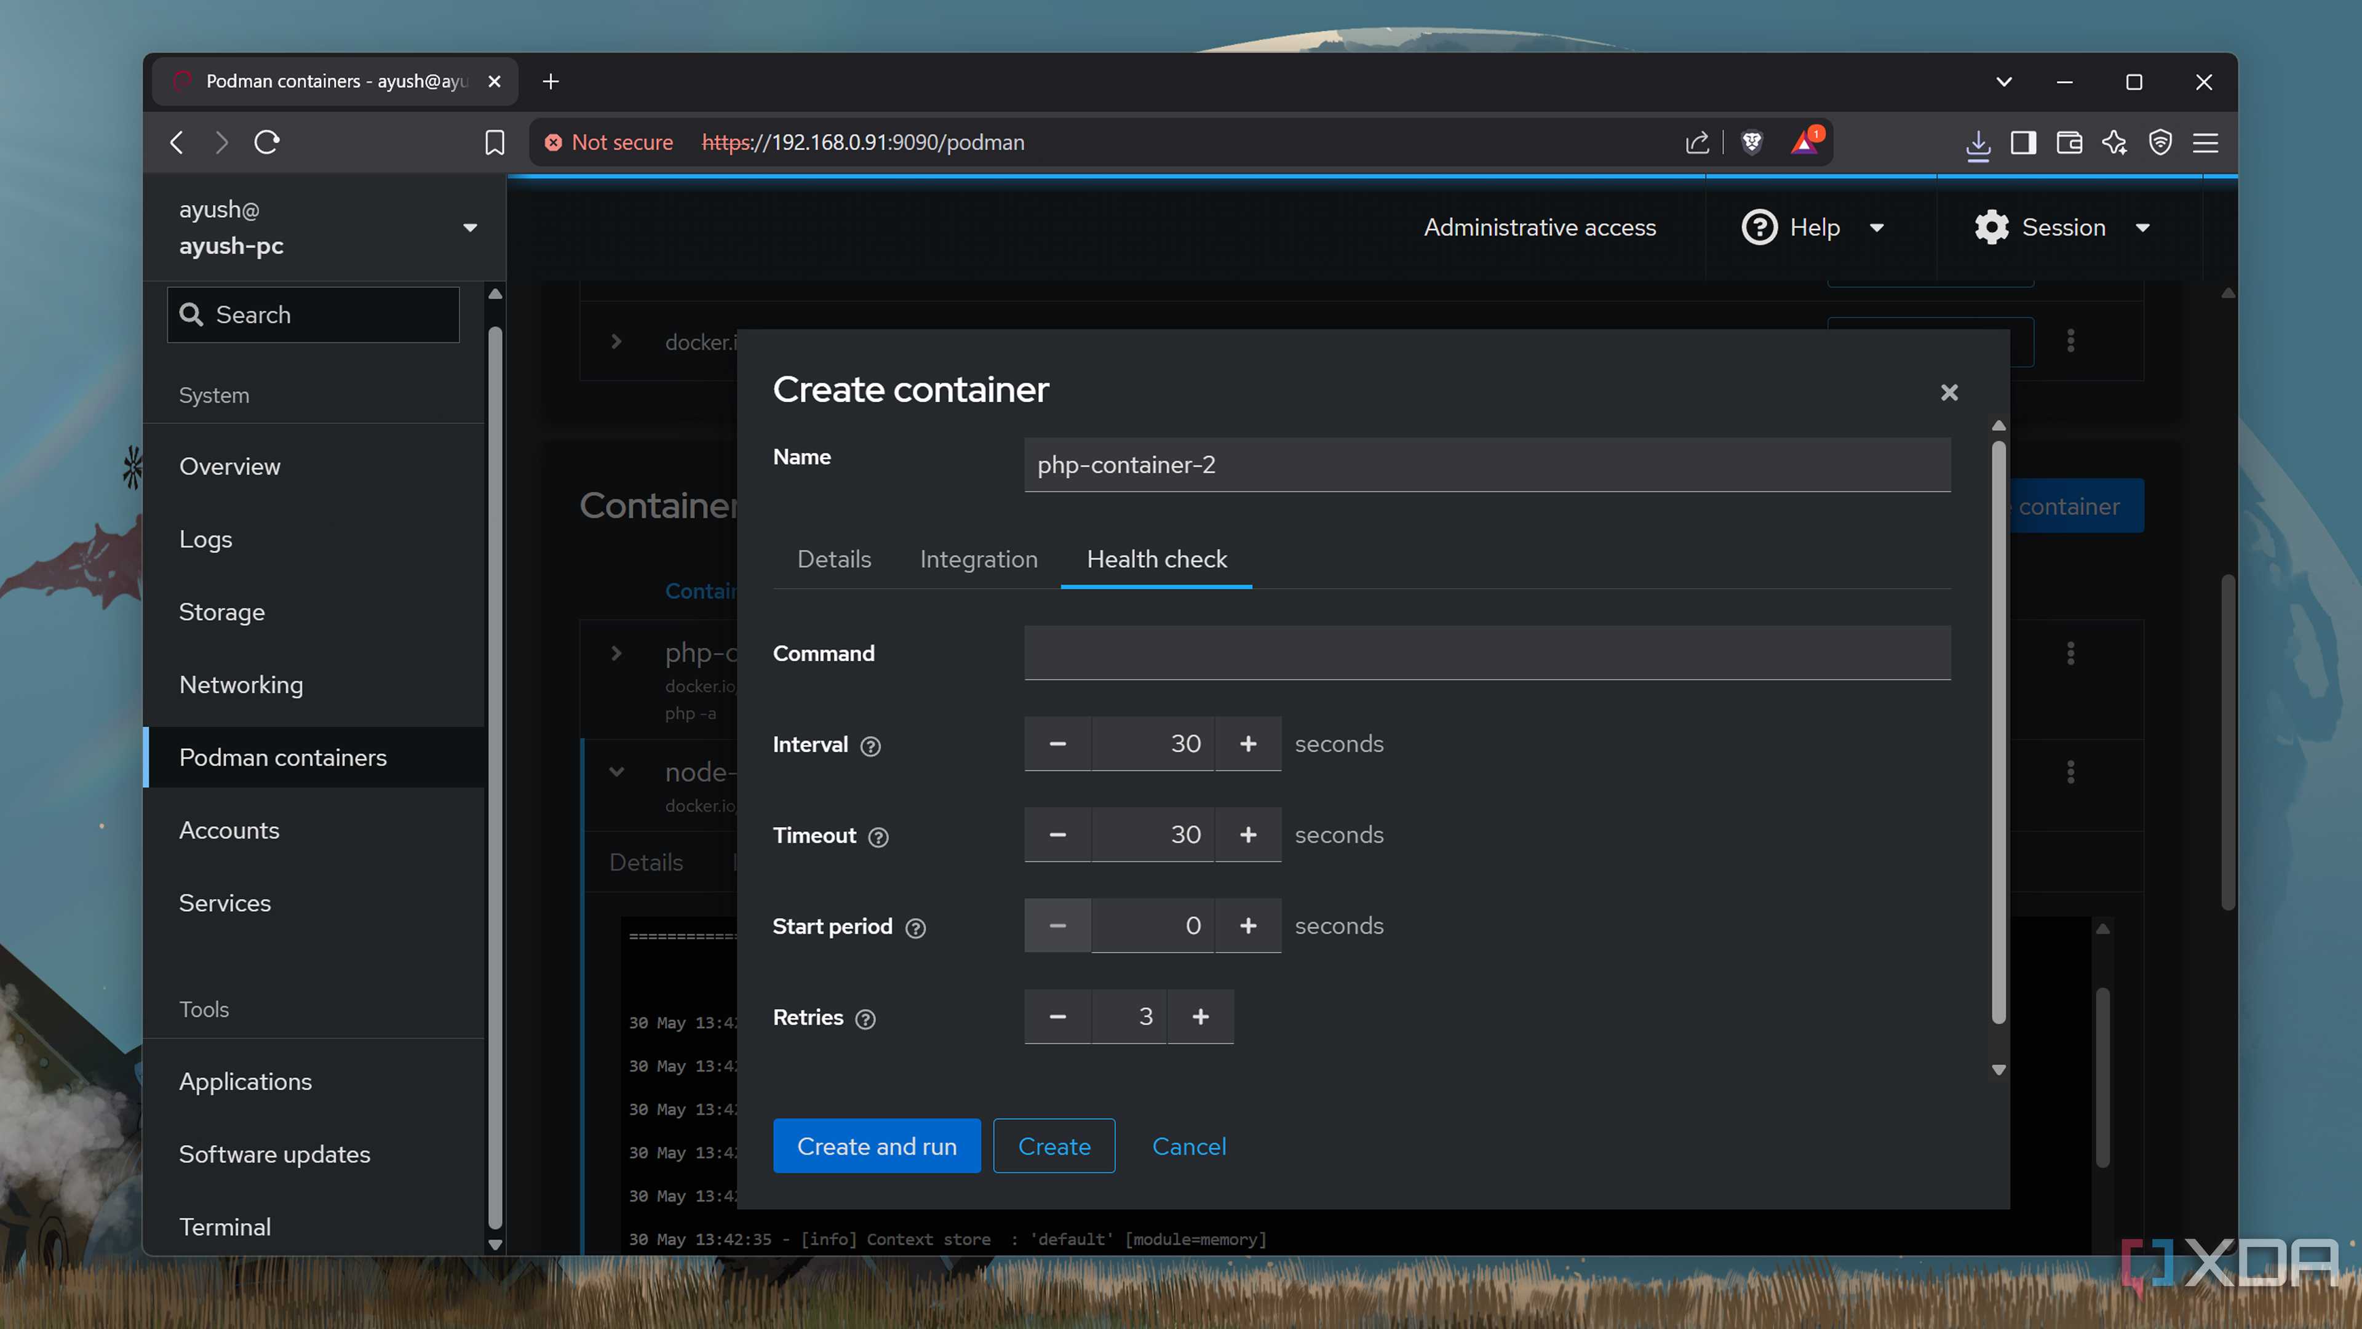Increase the Start period value
This screenshot has width=2362, height=1329.
click(1248, 925)
